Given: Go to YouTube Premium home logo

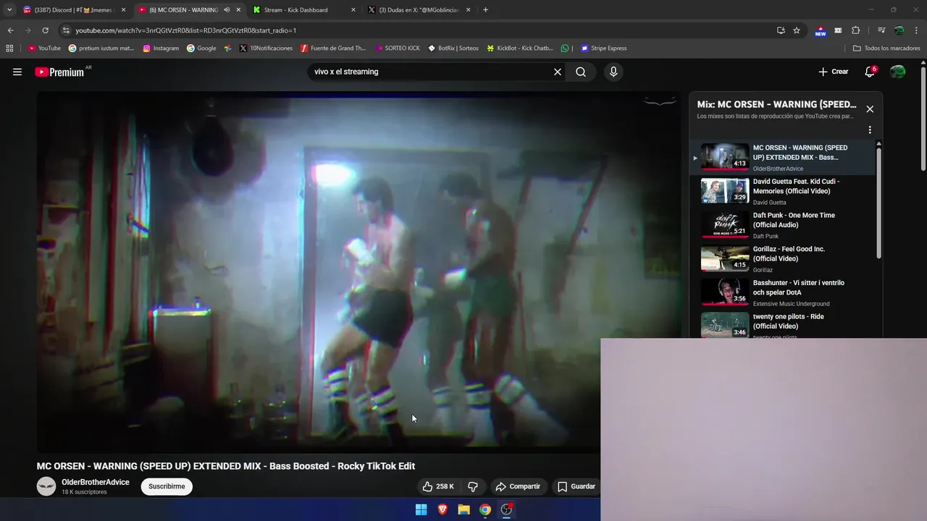Looking at the screenshot, I should click(x=59, y=72).
